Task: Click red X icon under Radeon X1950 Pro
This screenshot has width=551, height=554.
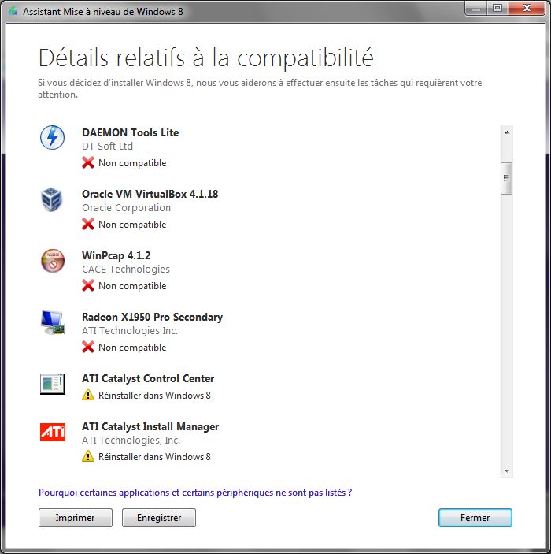Action: pos(88,347)
